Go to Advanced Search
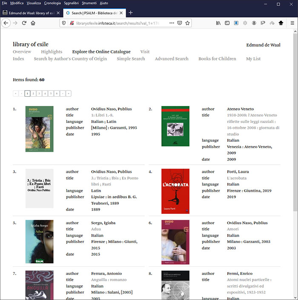The image size is (298, 300). (172, 59)
